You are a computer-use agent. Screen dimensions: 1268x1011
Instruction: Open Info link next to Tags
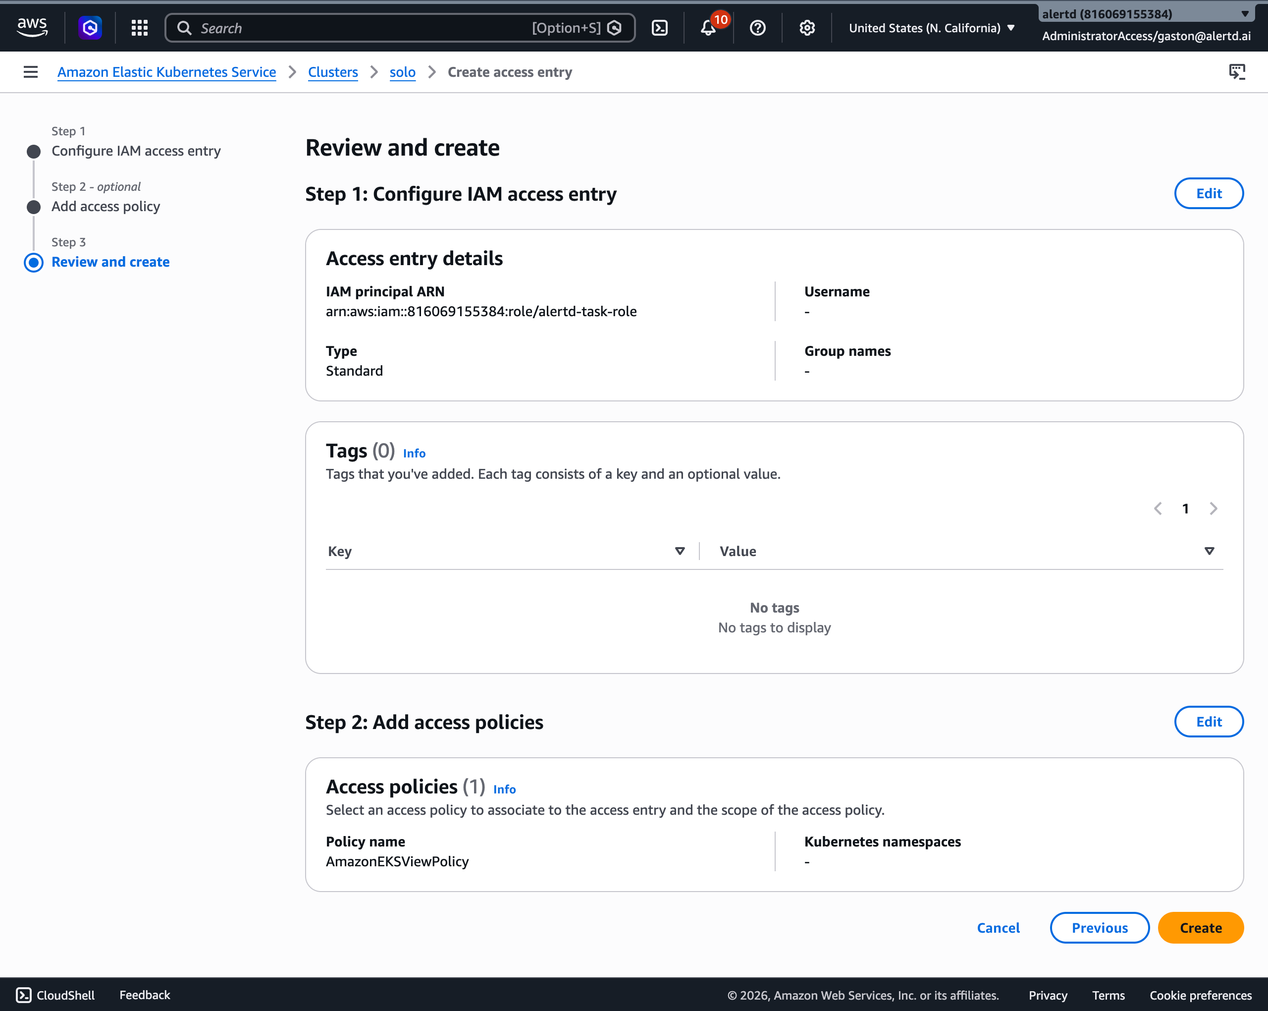coord(414,452)
